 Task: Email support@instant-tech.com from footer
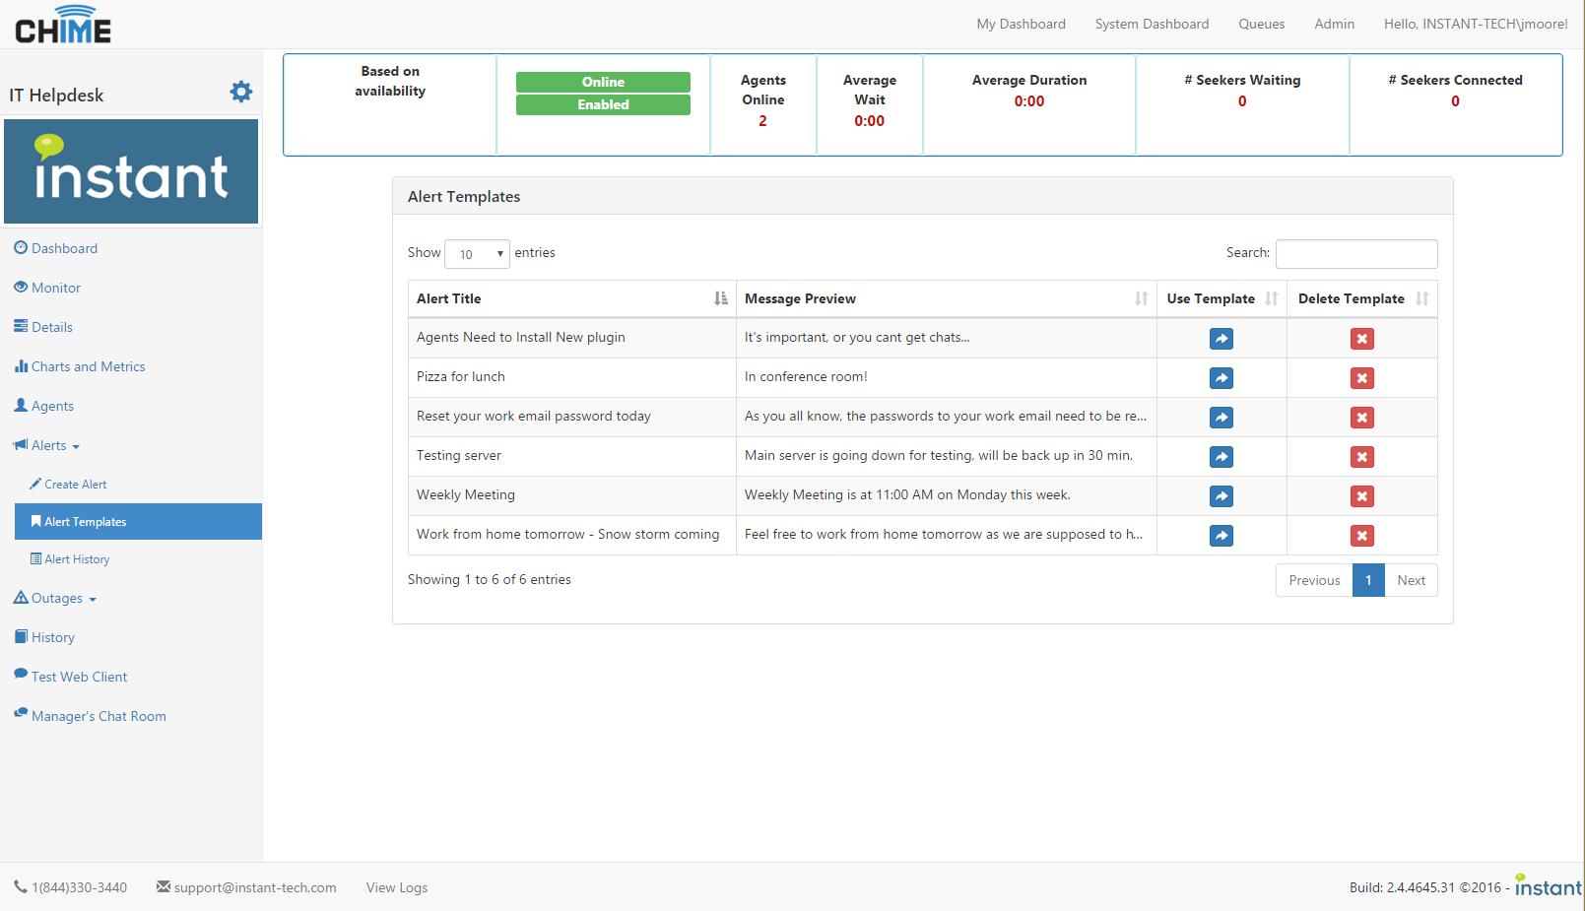(246, 887)
